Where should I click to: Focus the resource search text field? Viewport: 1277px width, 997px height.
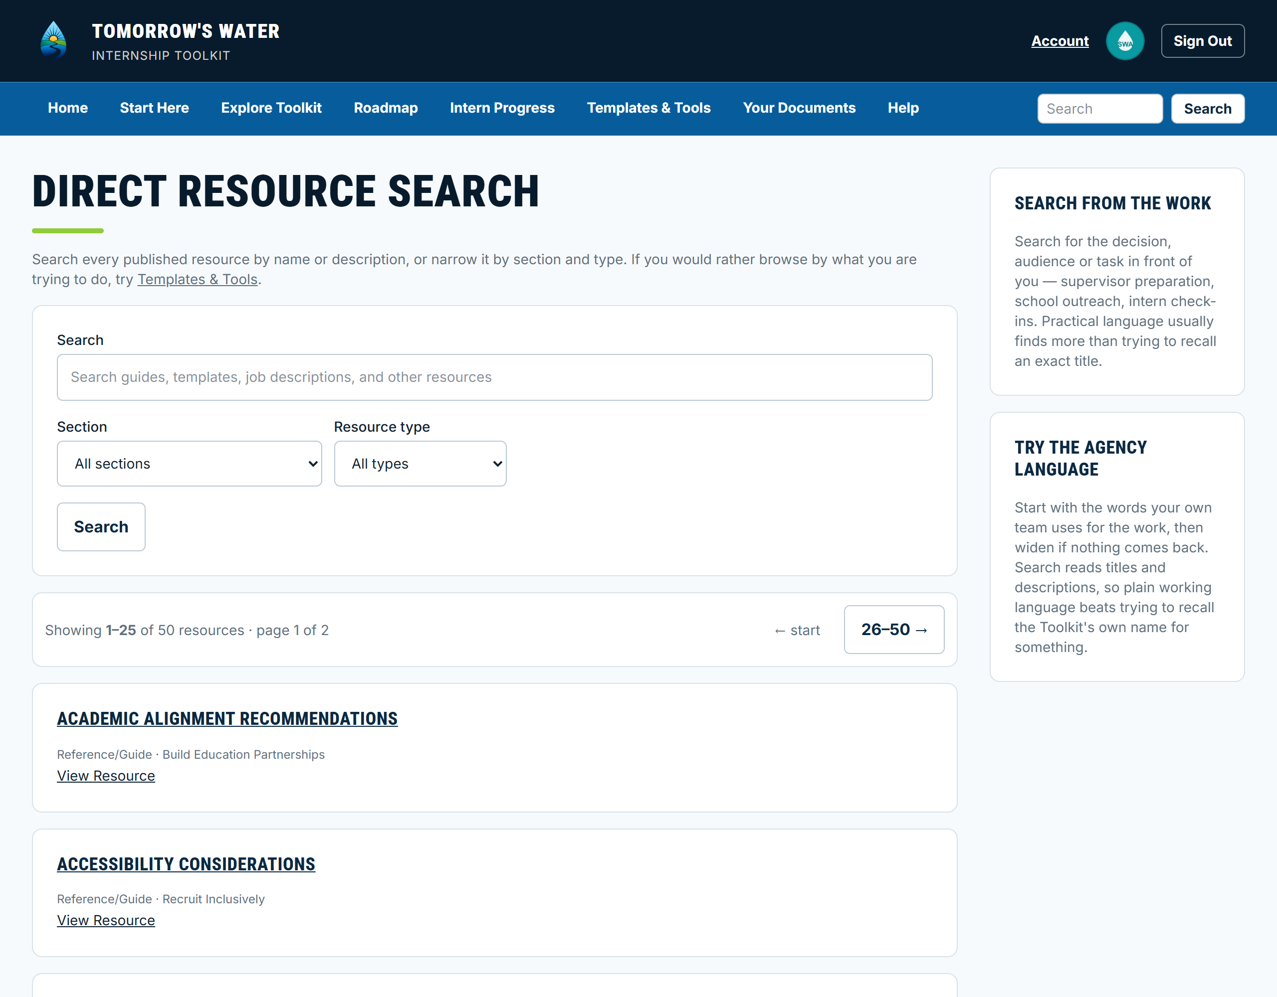coord(495,377)
